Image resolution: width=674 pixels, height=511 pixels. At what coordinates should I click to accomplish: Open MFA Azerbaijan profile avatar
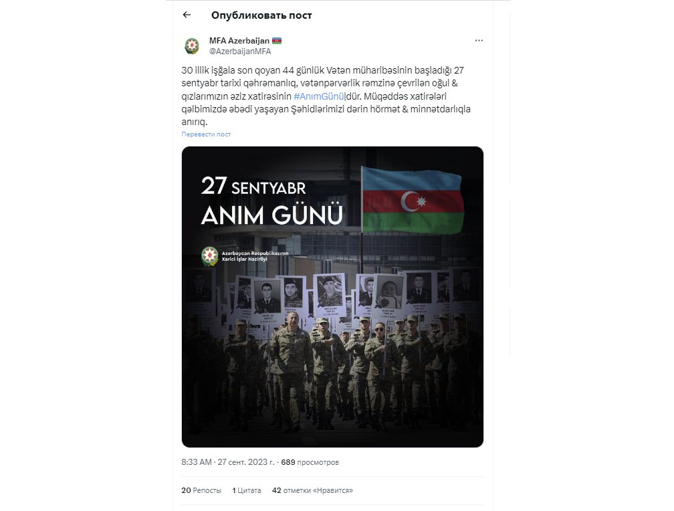[192, 45]
